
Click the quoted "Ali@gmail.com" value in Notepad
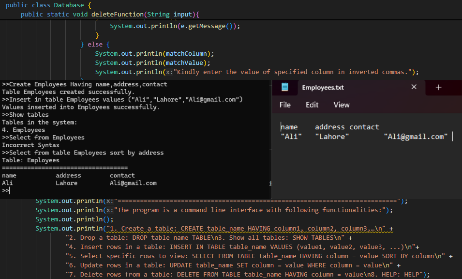pos(416,137)
